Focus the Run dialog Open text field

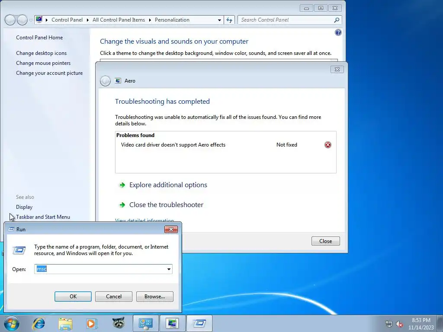pyautogui.click(x=100, y=269)
